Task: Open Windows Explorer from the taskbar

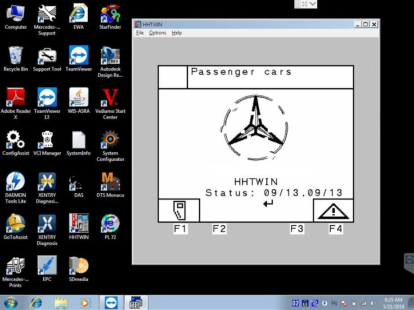Action: pyautogui.click(x=61, y=303)
